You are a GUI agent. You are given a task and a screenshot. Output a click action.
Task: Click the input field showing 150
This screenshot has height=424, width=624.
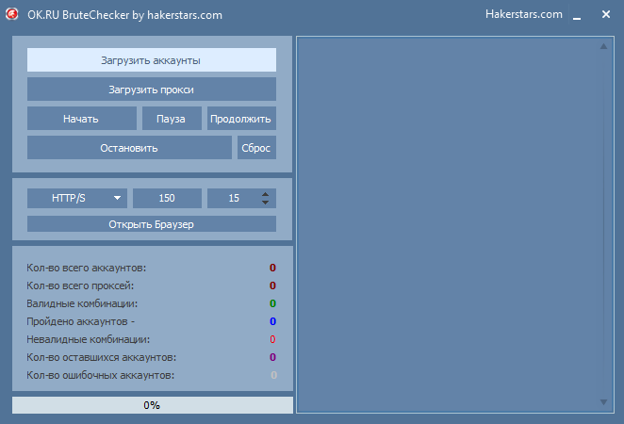click(x=167, y=198)
